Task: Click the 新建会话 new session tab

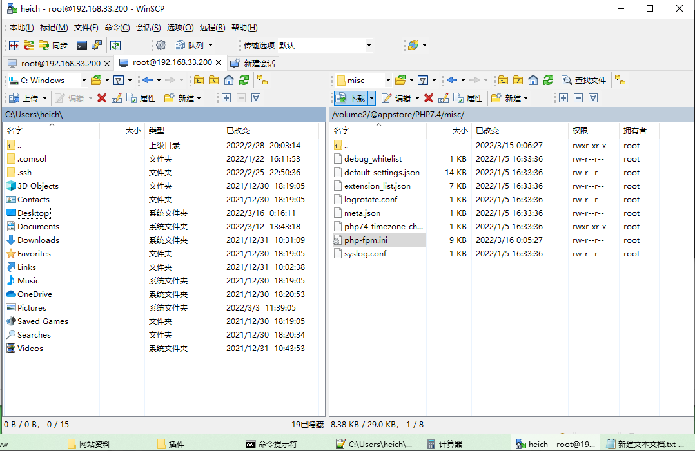Action: coord(253,63)
